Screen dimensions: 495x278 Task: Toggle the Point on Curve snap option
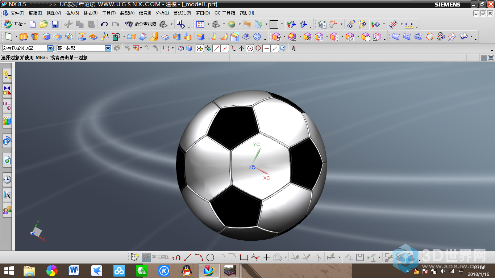275,48
